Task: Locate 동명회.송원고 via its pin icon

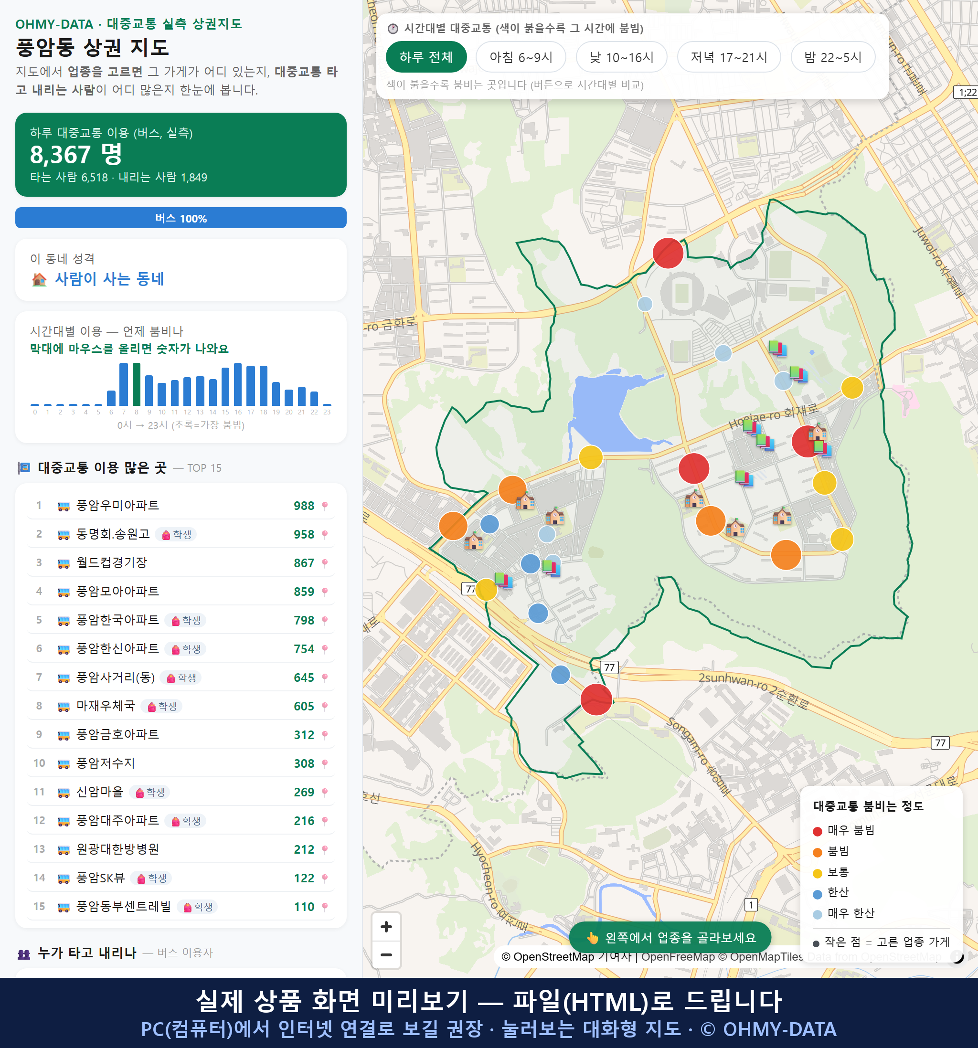Action: tap(325, 534)
